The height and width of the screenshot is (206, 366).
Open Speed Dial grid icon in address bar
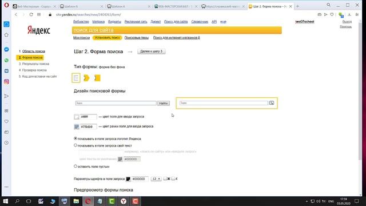39,14
